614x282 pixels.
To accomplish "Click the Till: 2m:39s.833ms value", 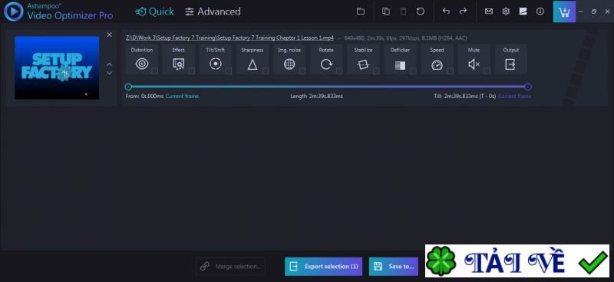I will point(465,97).
